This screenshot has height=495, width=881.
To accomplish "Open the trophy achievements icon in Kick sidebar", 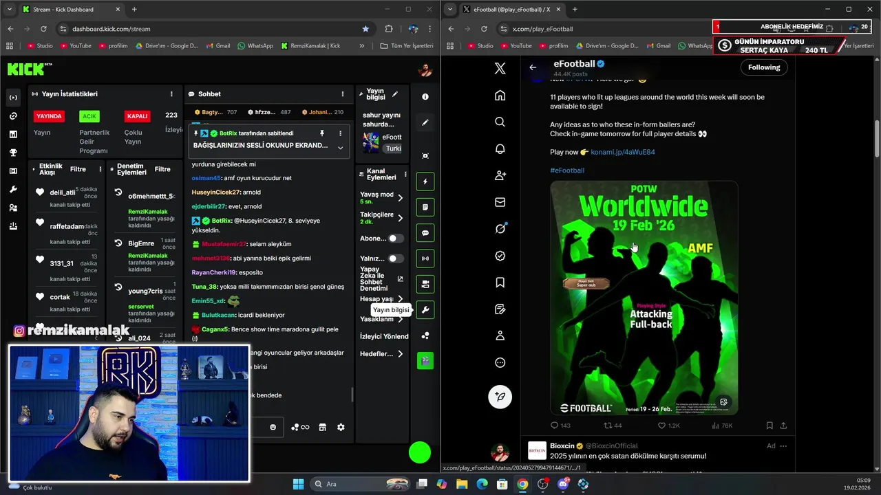I will (13, 153).
